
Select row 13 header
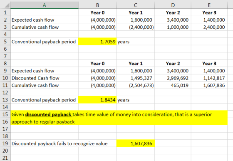5,100
